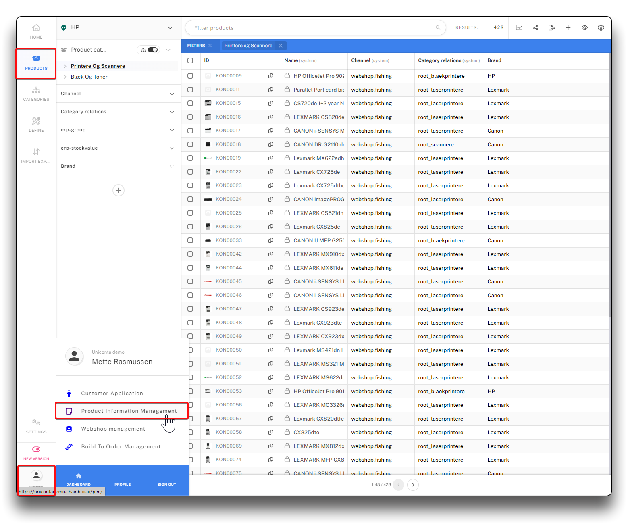Toggle the eye visibility icon in toolbar
The width and height of the screenshot is (628, 525).
click(x=584, y=28)
